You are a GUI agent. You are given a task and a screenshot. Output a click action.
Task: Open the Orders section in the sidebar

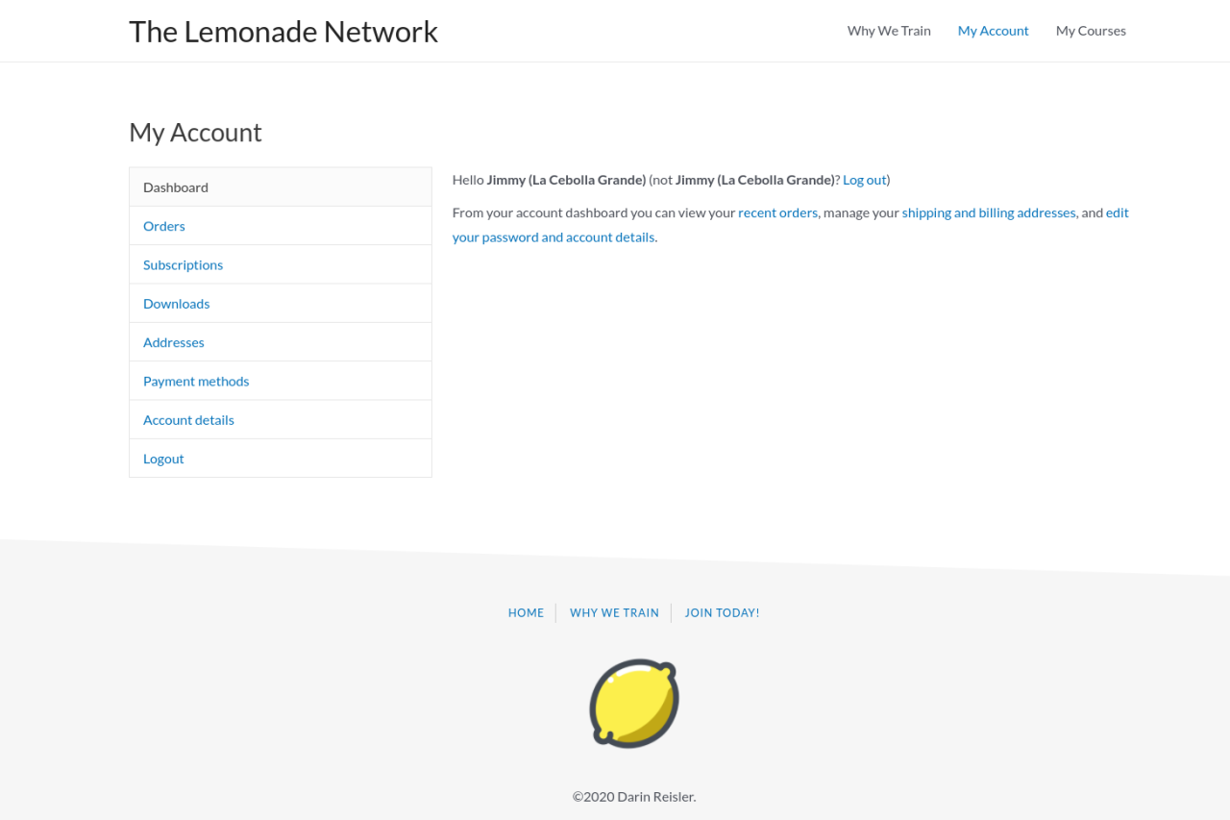pyautogui.click(x=164, y=226)
